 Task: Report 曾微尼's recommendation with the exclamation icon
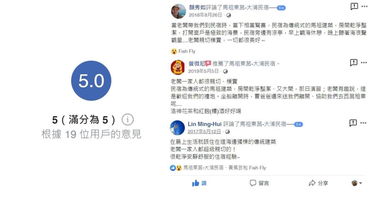point(354,63)
